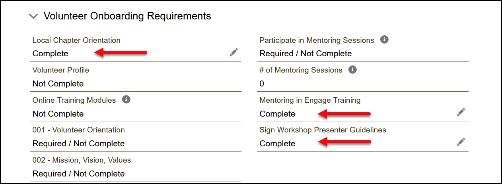Show info for Participate in Mentoring Sessions
This screenshot has height=184, width=502.
coord(384,40)
